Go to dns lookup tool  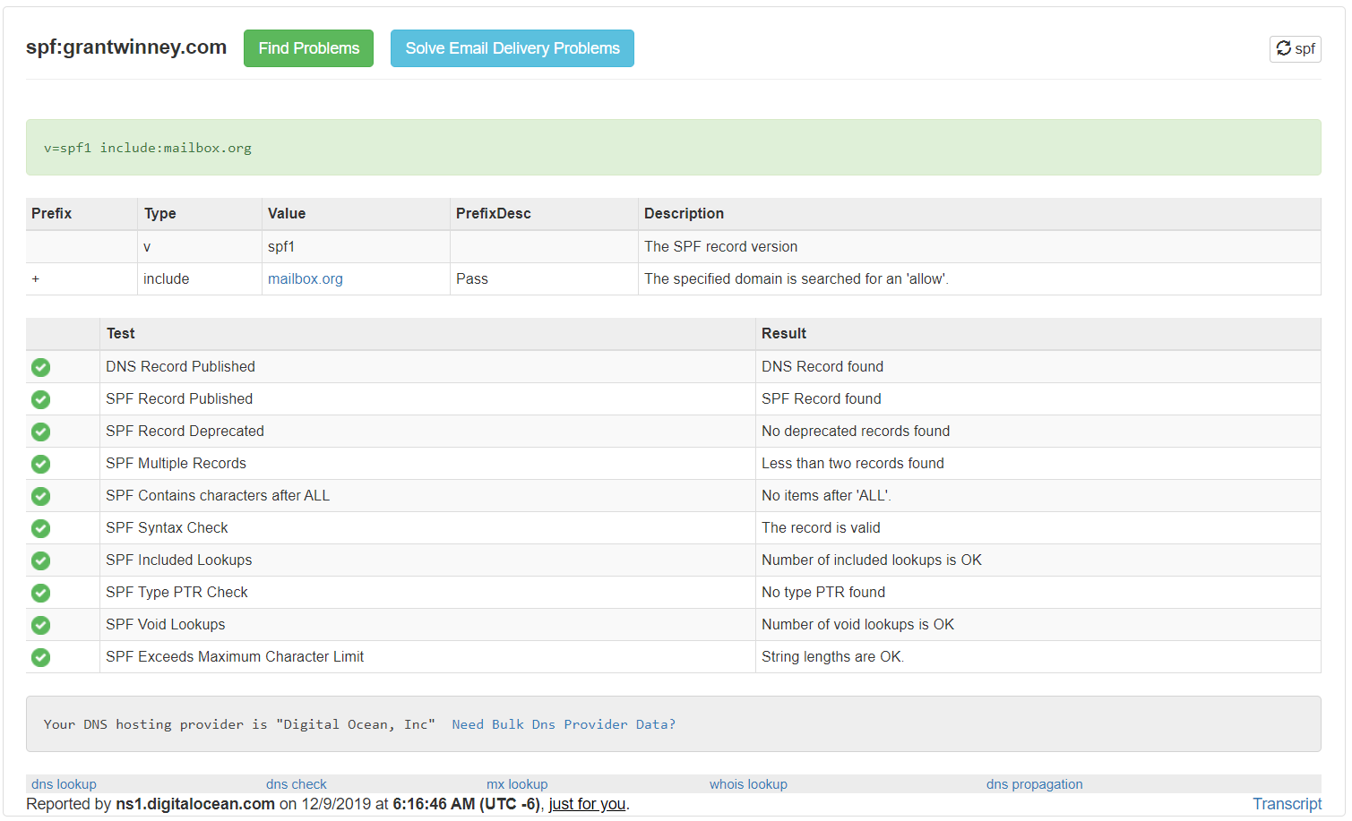point(64,784)
